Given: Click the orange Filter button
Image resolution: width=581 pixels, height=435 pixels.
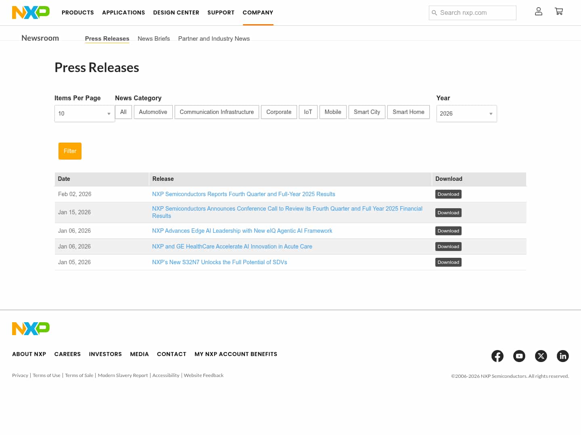Looking at the screenshot, I should (70, 151).
